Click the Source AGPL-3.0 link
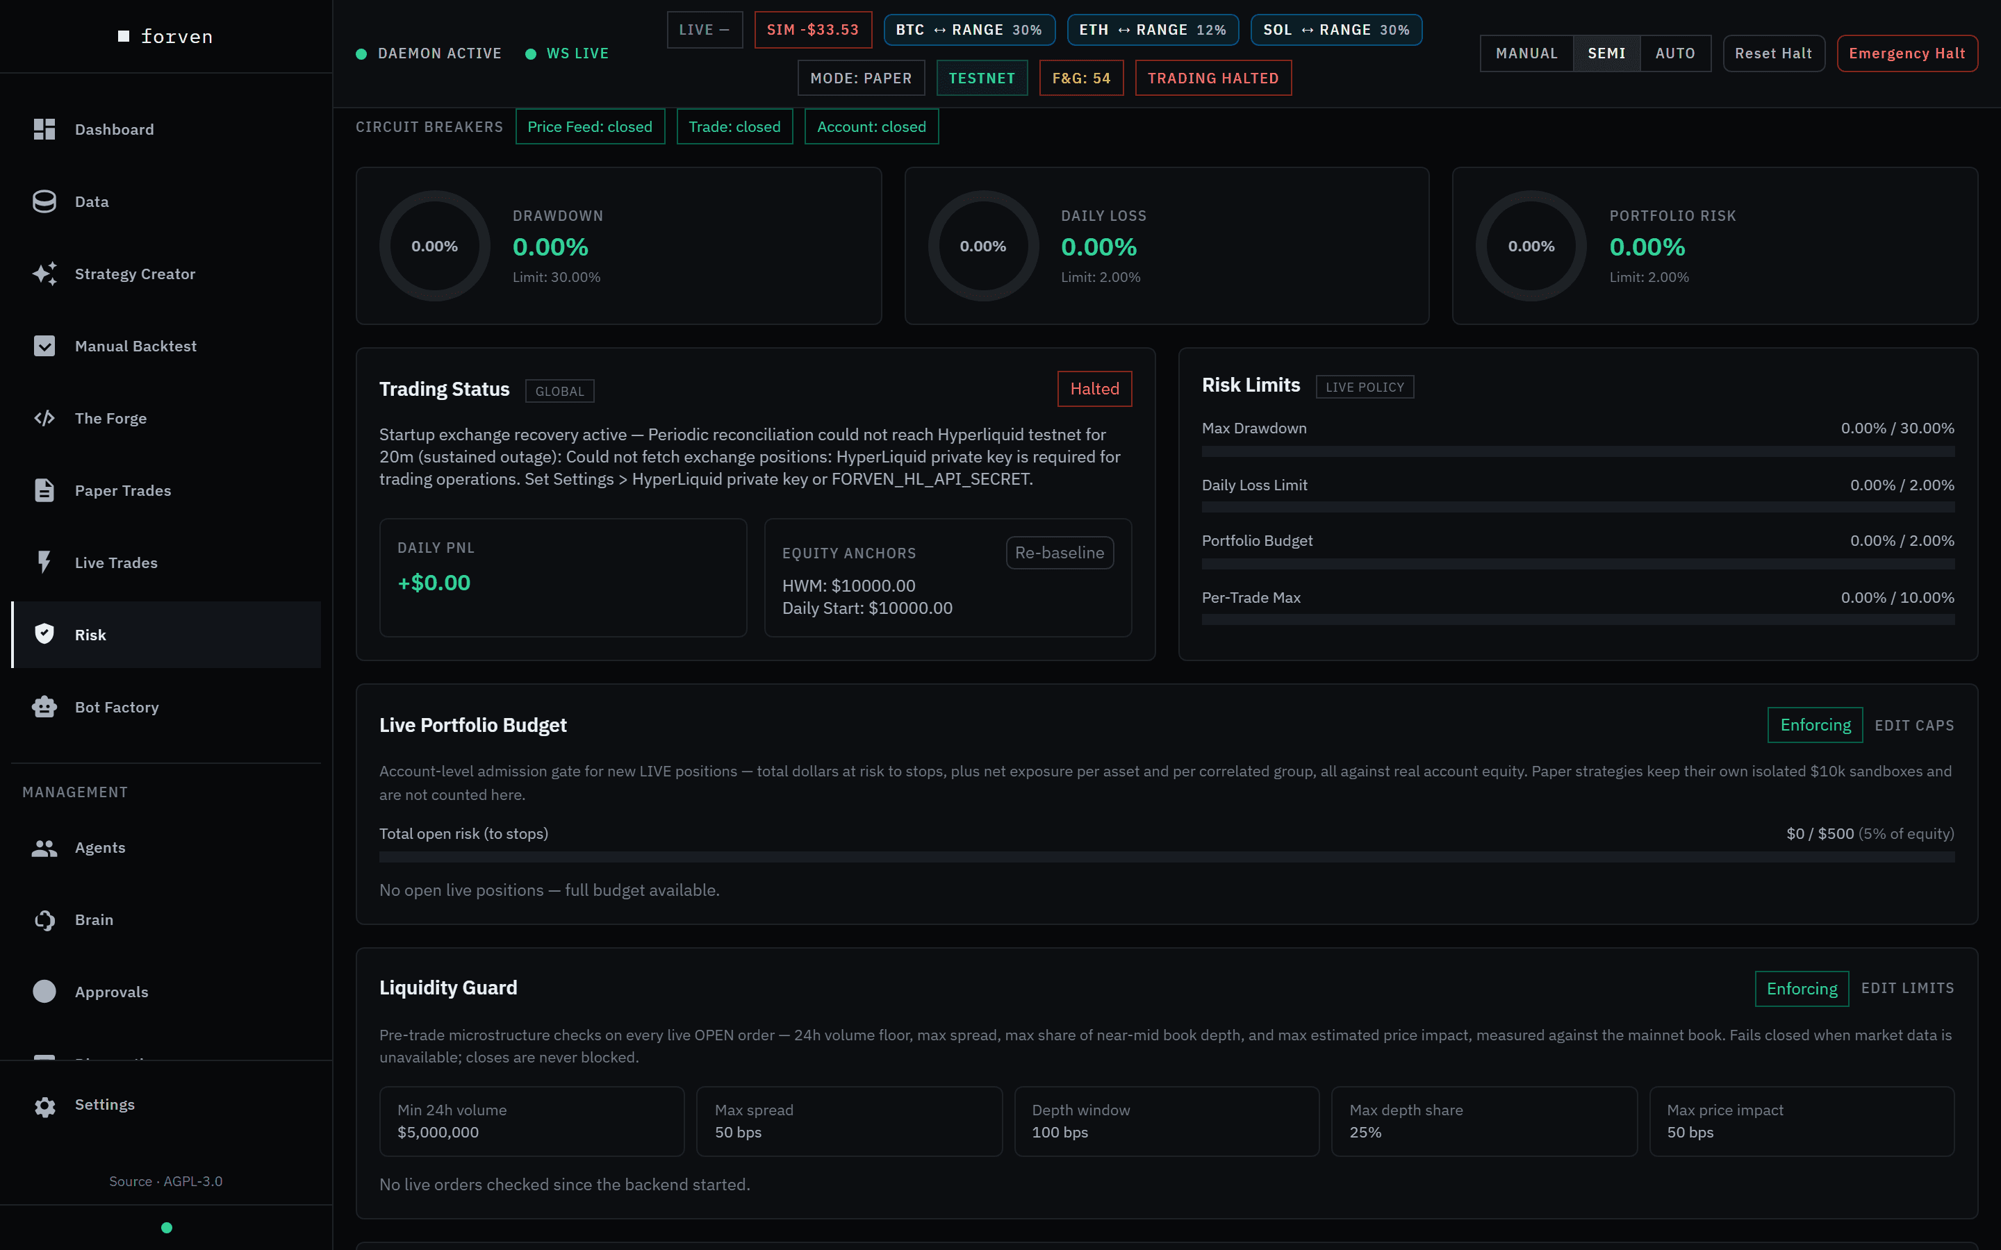2001x1250 pixels. pyautogui.click(x=165, y=1181)
